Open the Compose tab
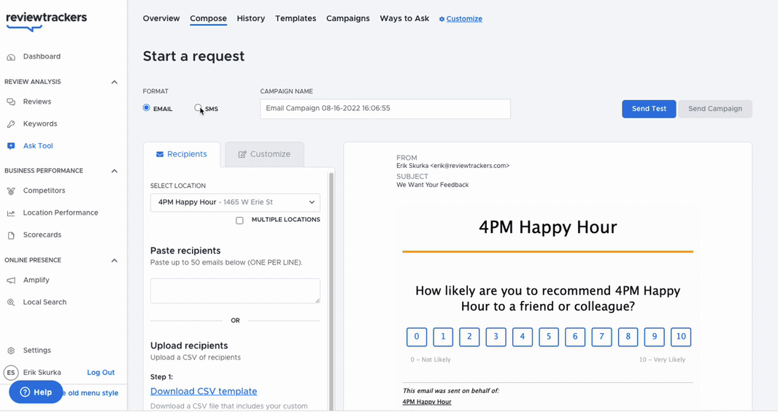 [x=209, y=18]
